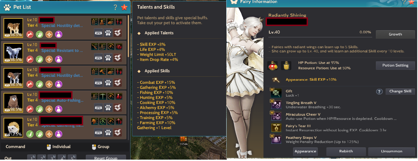Open Potion Setting

pos(395,65)
